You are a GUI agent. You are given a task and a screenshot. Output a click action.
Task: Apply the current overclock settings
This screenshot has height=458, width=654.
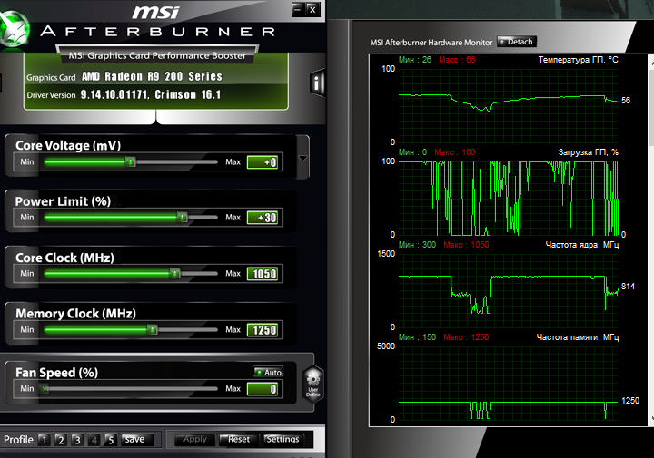194,440
